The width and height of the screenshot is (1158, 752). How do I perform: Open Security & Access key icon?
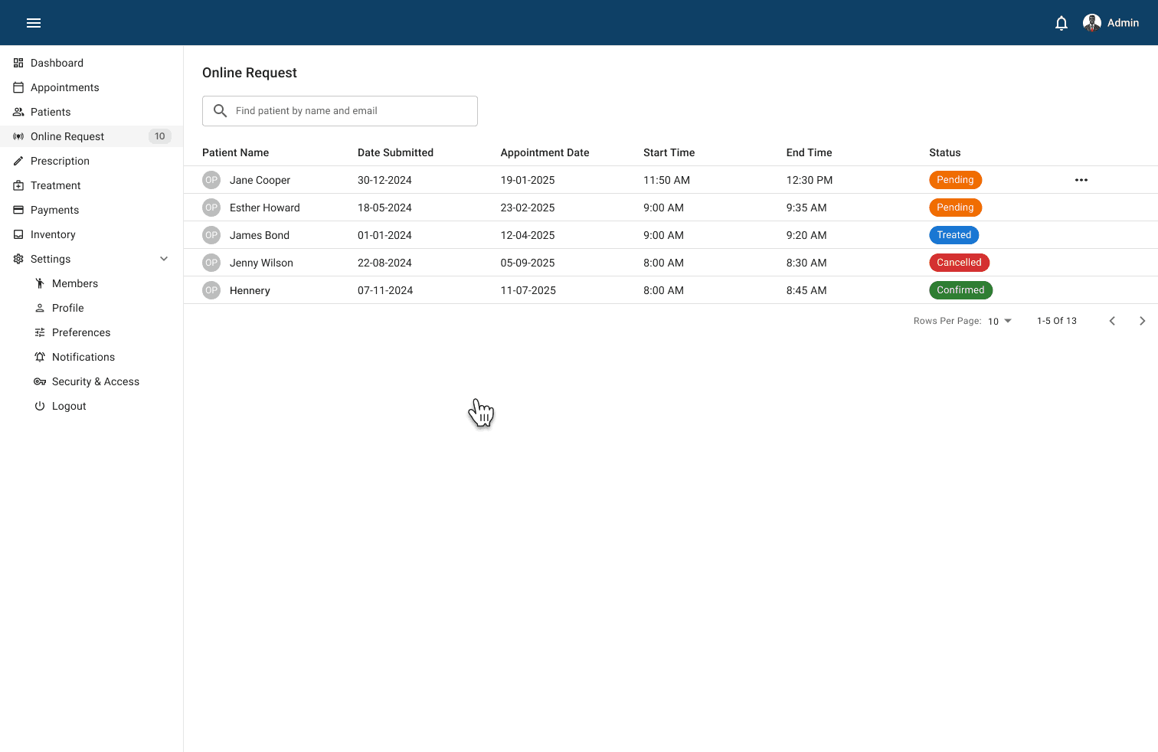click(40, 381)
